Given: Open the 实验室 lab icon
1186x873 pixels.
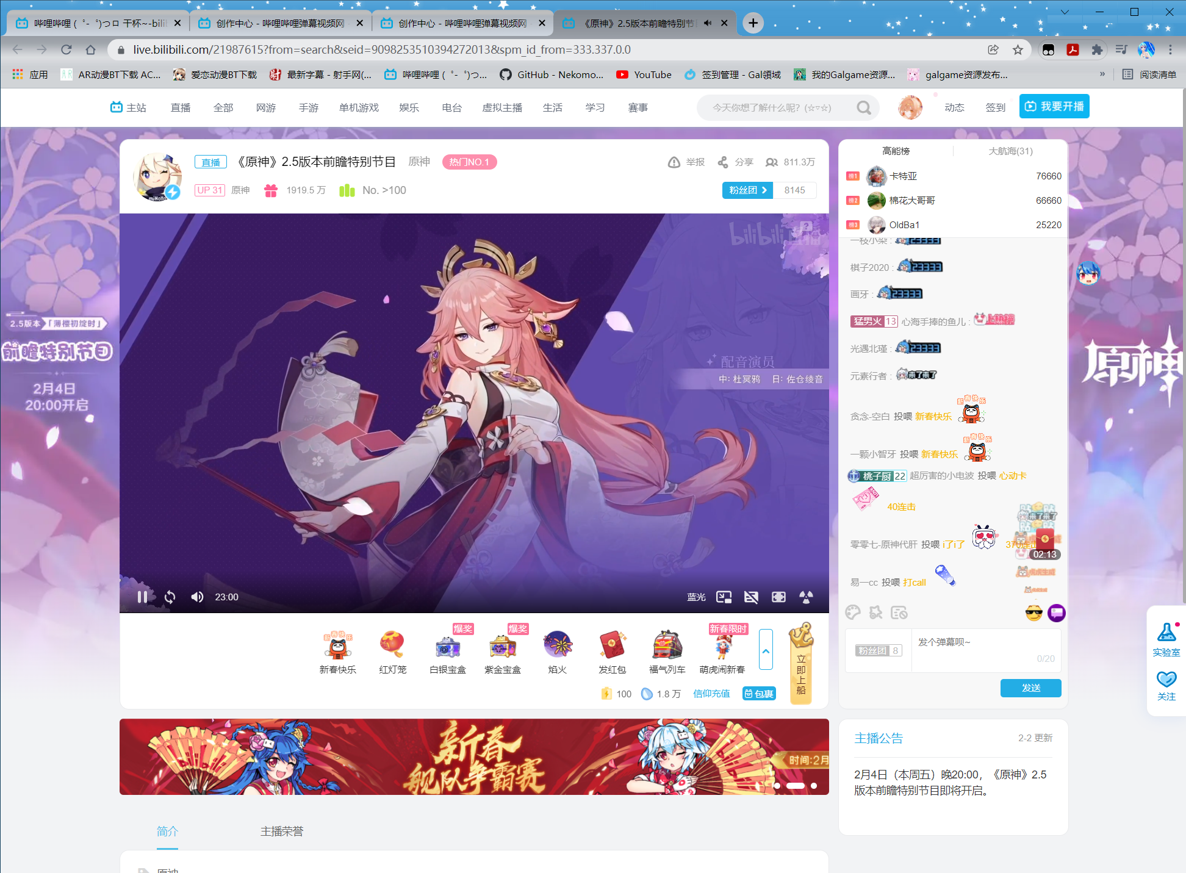Looking at the screenshot, I should pyautogui.click(x=1166, y=640).
